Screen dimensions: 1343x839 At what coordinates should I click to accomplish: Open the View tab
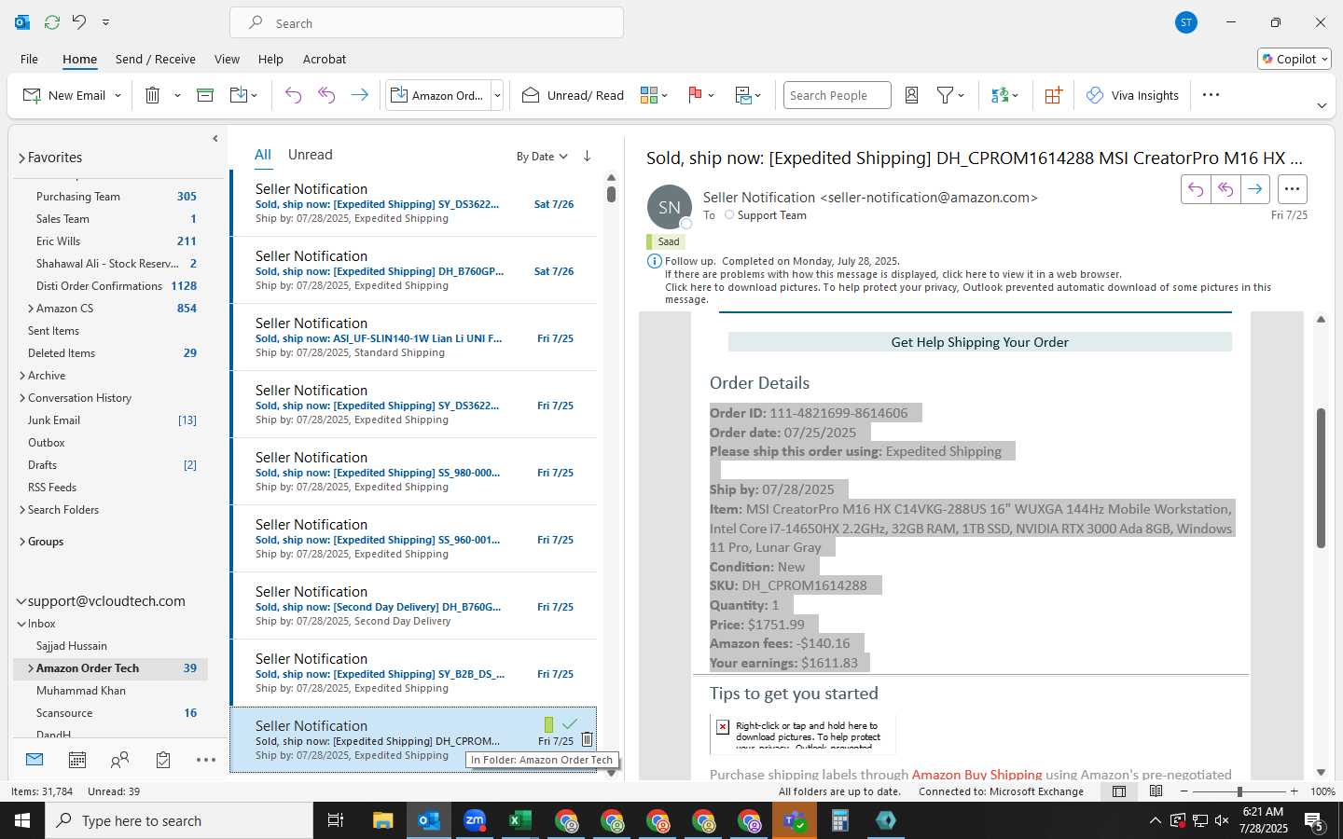227,59
